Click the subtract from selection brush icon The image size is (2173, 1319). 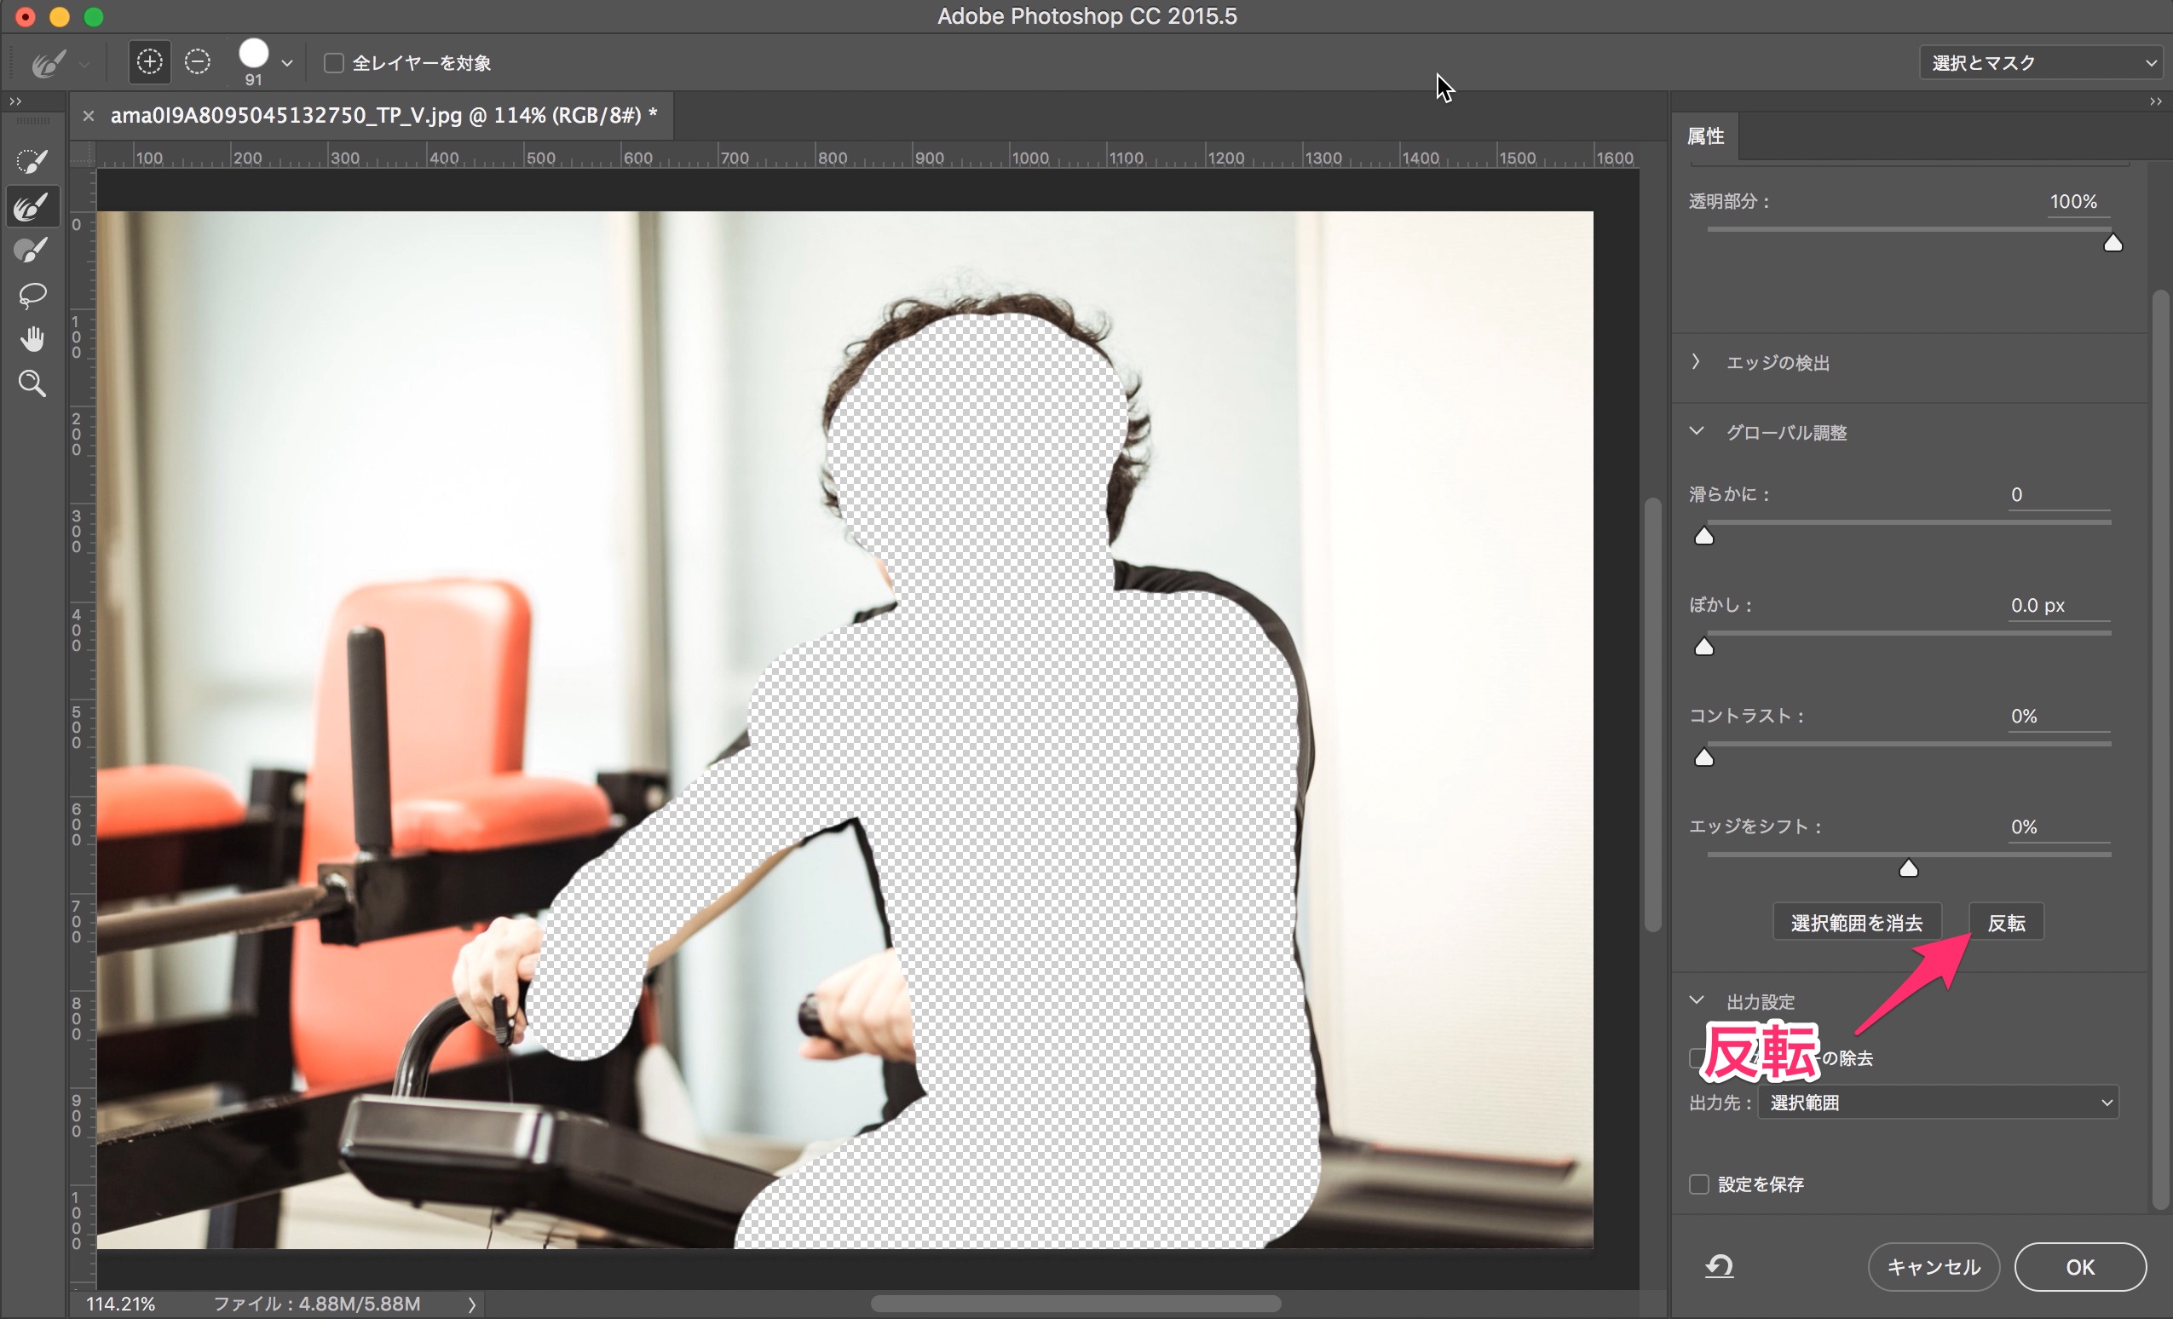[198, 61]
